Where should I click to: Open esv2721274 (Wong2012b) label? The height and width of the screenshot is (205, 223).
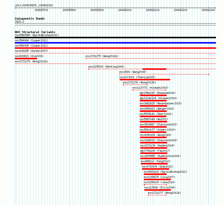pyautogui.click(x=32, y=61)
